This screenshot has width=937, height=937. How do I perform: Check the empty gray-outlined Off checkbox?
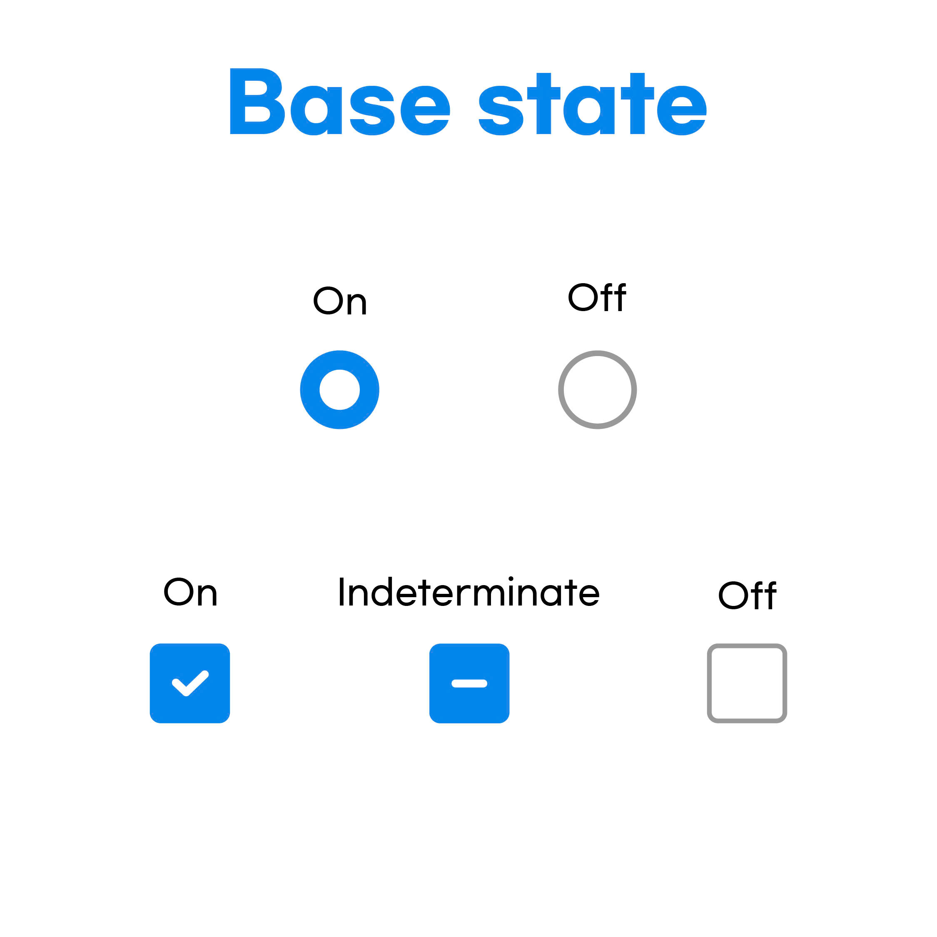(747, 683)
